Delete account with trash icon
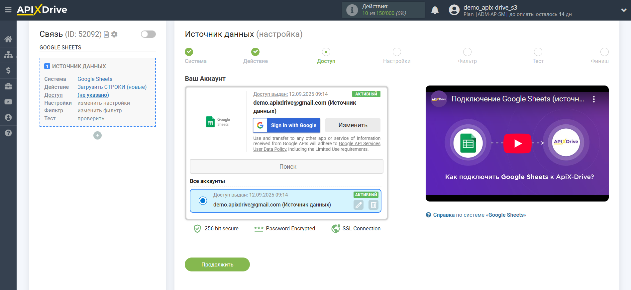This screenshot has height=290, width=631. pos(373,205)
